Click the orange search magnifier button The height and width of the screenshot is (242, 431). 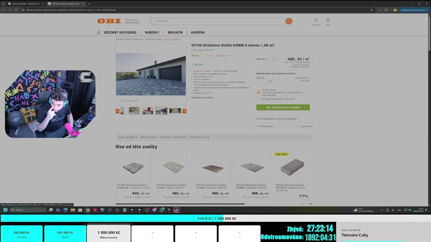(289, 21)
